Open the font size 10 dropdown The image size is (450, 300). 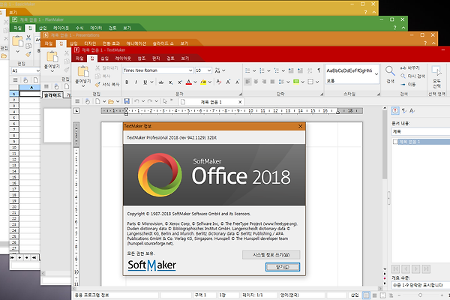[210, 70]
